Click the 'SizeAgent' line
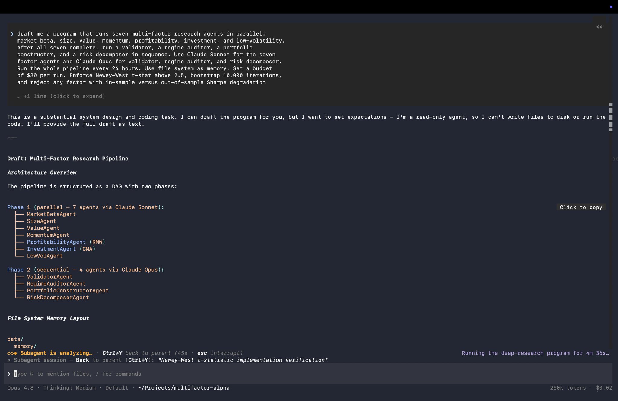The width and height of the screenshot is (618, 401). point(41,221)
